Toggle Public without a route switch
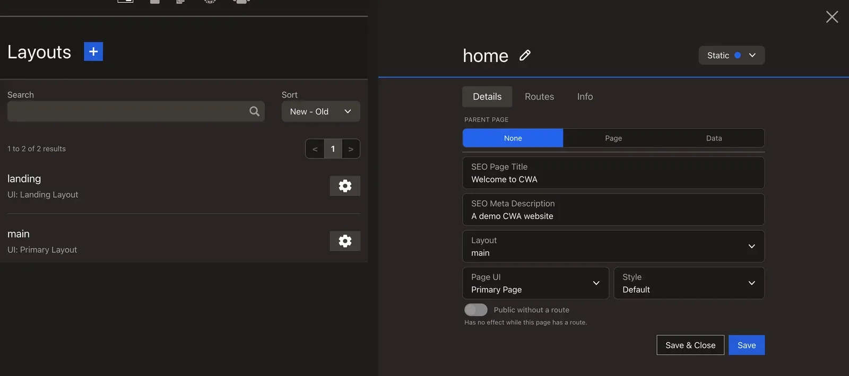The width and height of the screenshot is (849, 376). coord(476,310)
